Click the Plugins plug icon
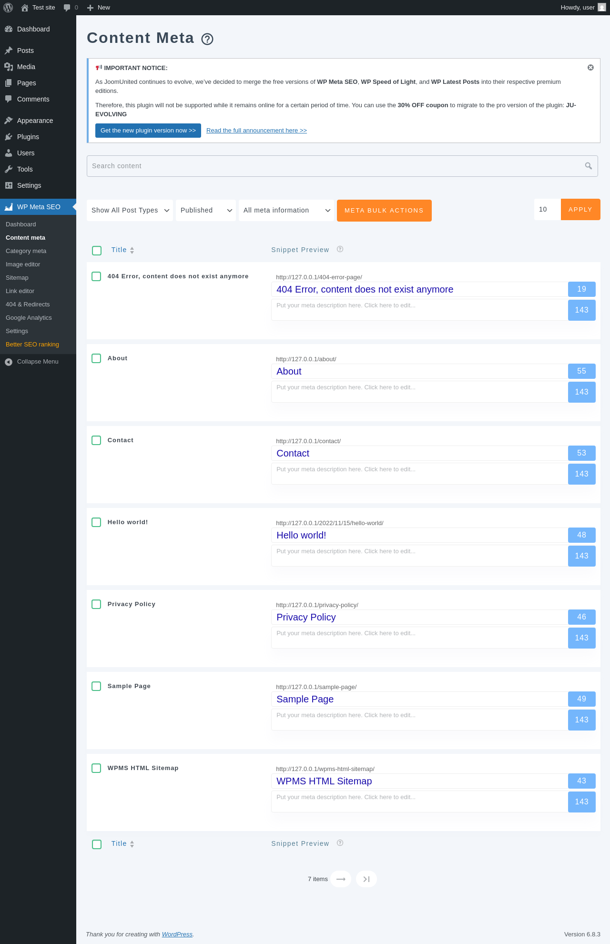 [9, 137]
